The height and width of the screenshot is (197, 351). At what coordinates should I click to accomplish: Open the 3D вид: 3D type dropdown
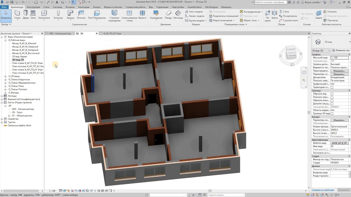pyautogui.click(x=321, y=51)
